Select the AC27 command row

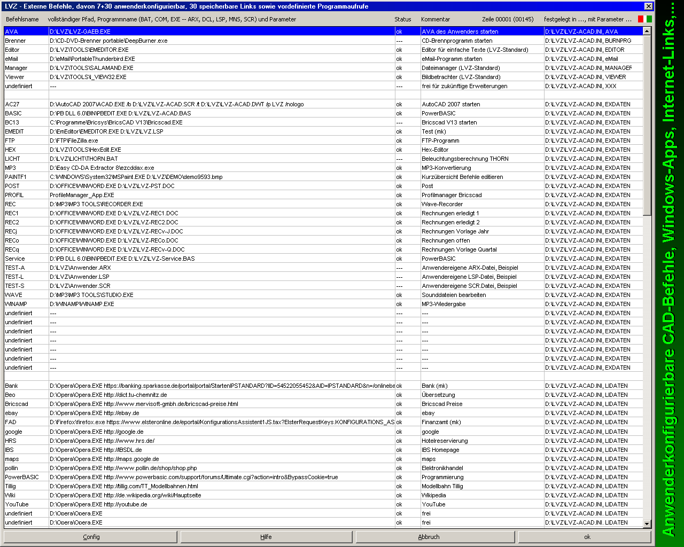tap(323, 104)
